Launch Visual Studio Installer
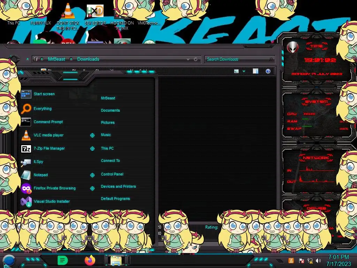The image size is (357, 268). pos(52,201)
